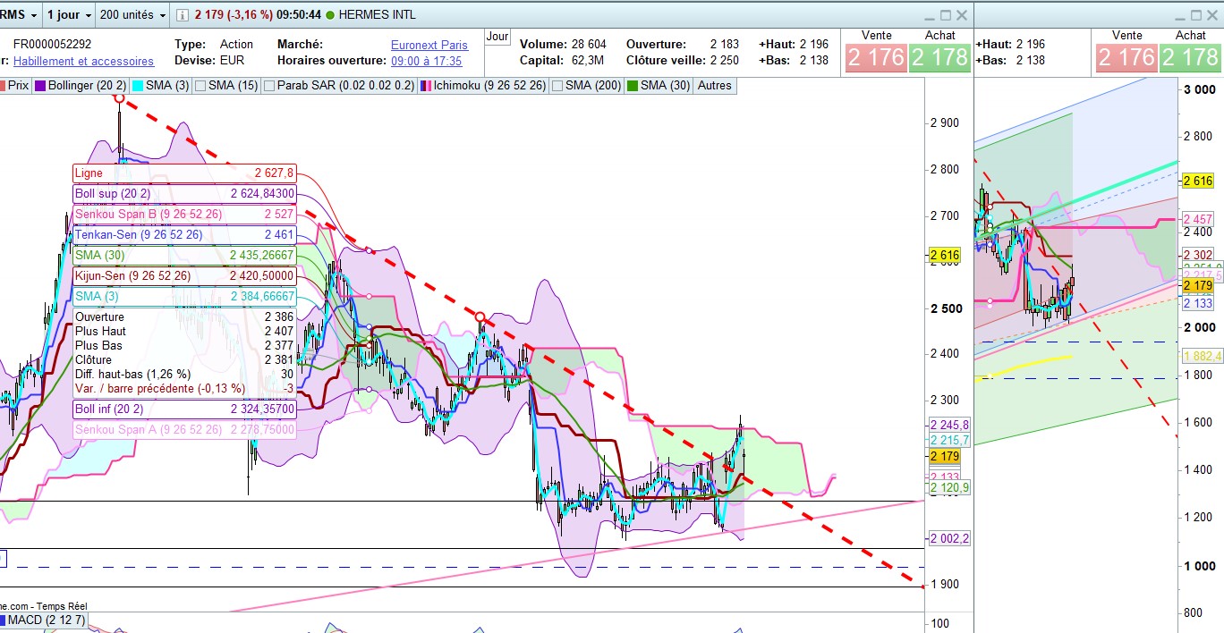Maximize the right-side chart panel
Viewport: 1224px width, 633px height.
coord(1197,15)
